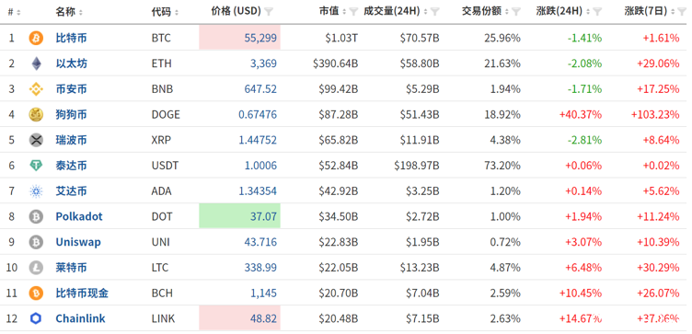Click the 价格 (USD) column header
Screen dimensions: 692x334
coord(236,11)
